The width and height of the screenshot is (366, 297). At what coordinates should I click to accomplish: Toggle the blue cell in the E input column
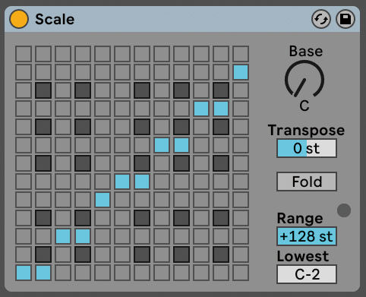[x=103, y=200]
